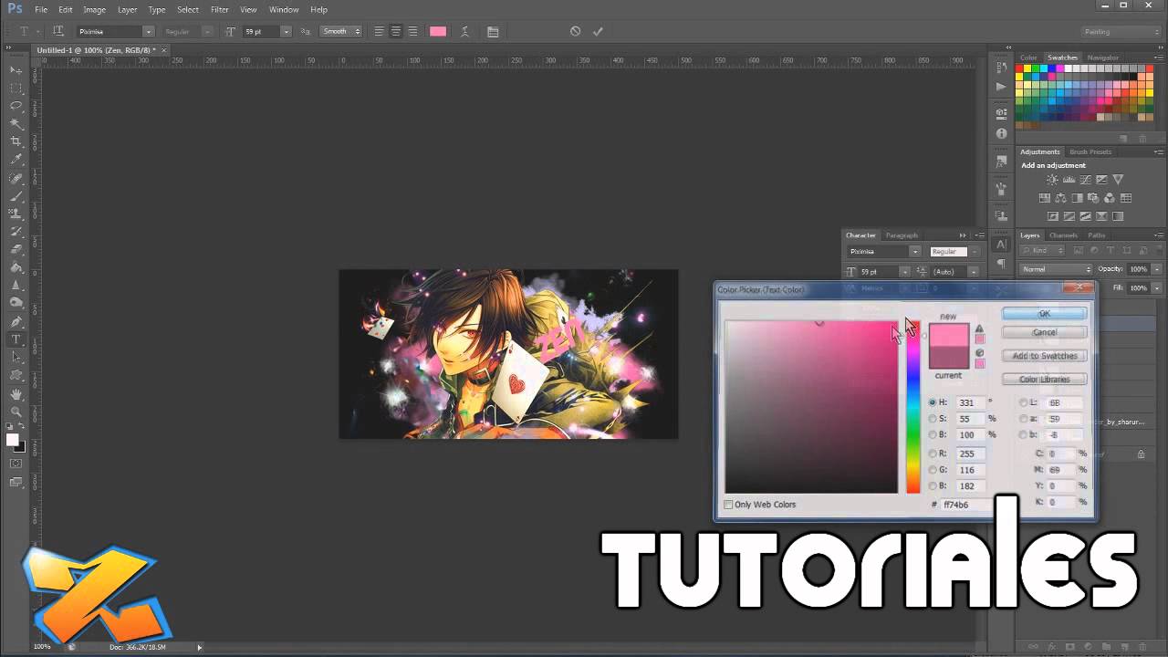The image size is (1168, 657).
Task: Open the Info panel icon
Action: point(1001,134)
